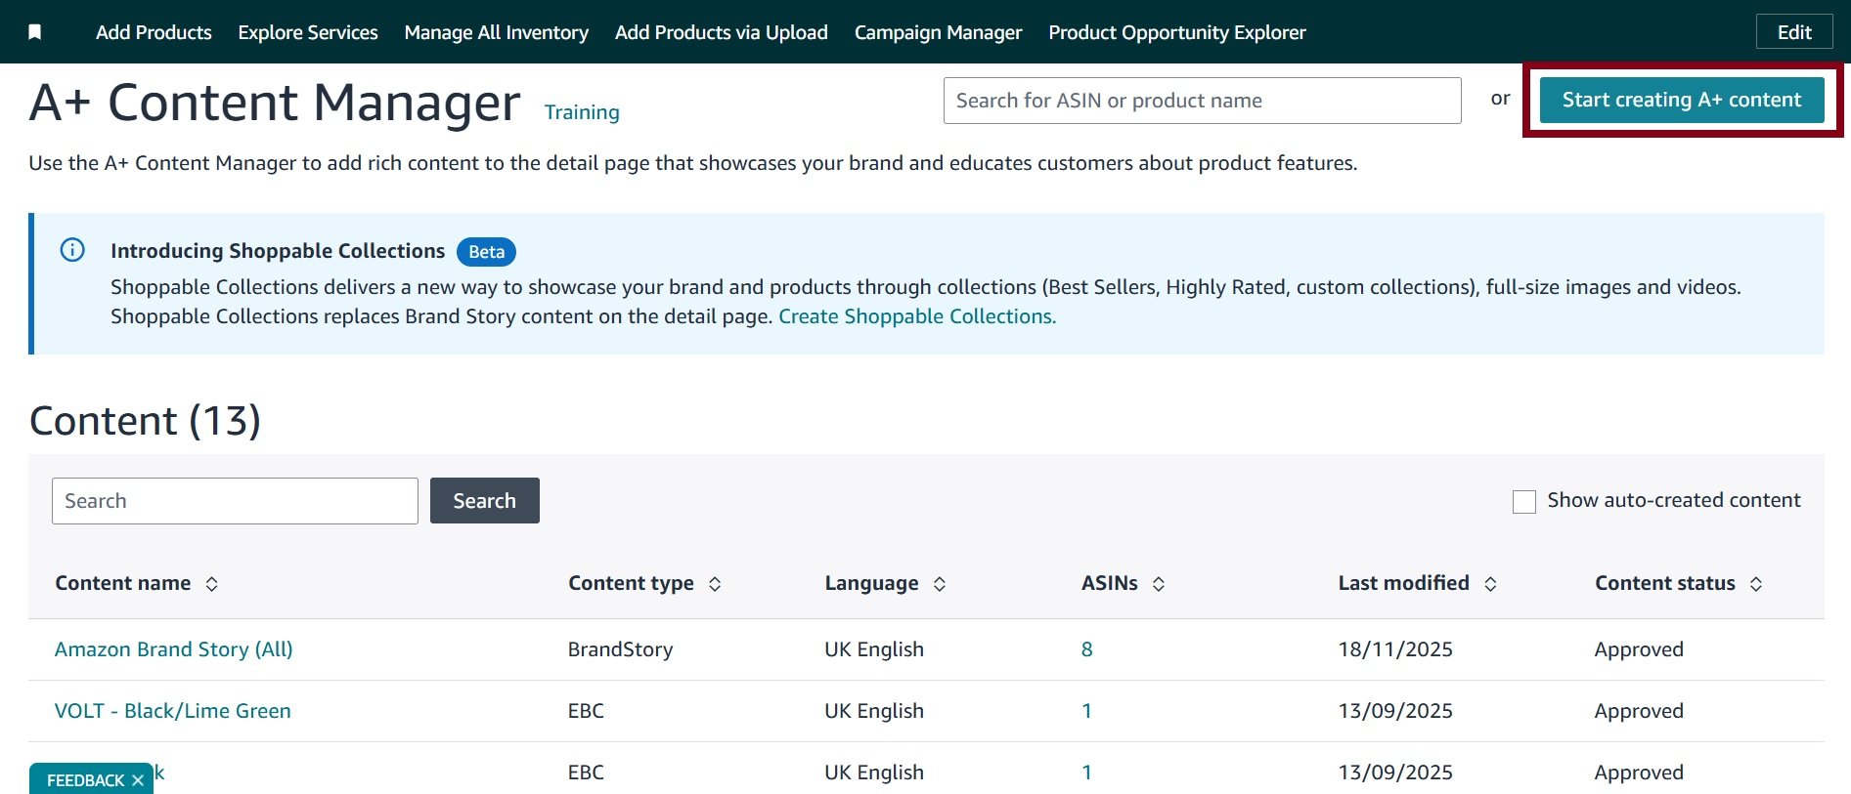Screen dimensions: 1851x794
Task: Open ASIN count 1 for VOLT row
Action: point(1086,711)
